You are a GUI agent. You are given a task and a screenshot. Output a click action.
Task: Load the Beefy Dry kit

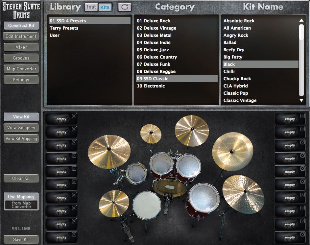[260, 50]
